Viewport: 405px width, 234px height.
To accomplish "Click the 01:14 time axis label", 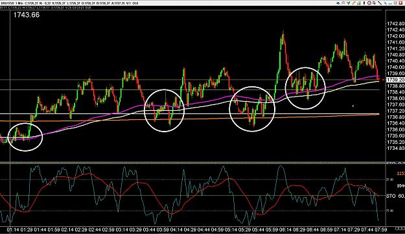I will (x=13, y=229).
